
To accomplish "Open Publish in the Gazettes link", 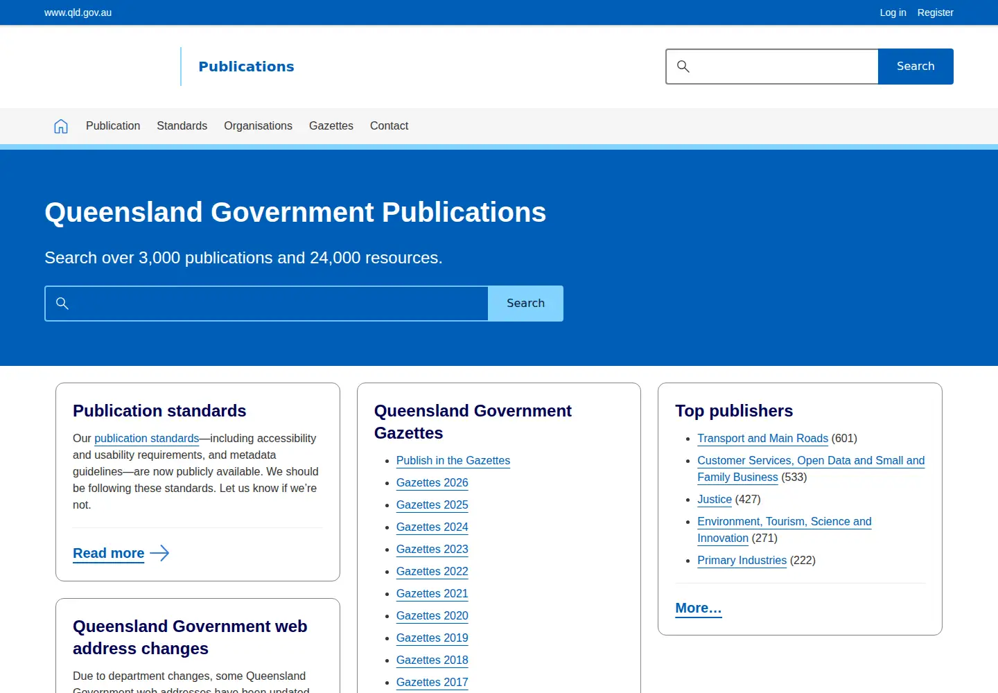I will tap(453, 461).
